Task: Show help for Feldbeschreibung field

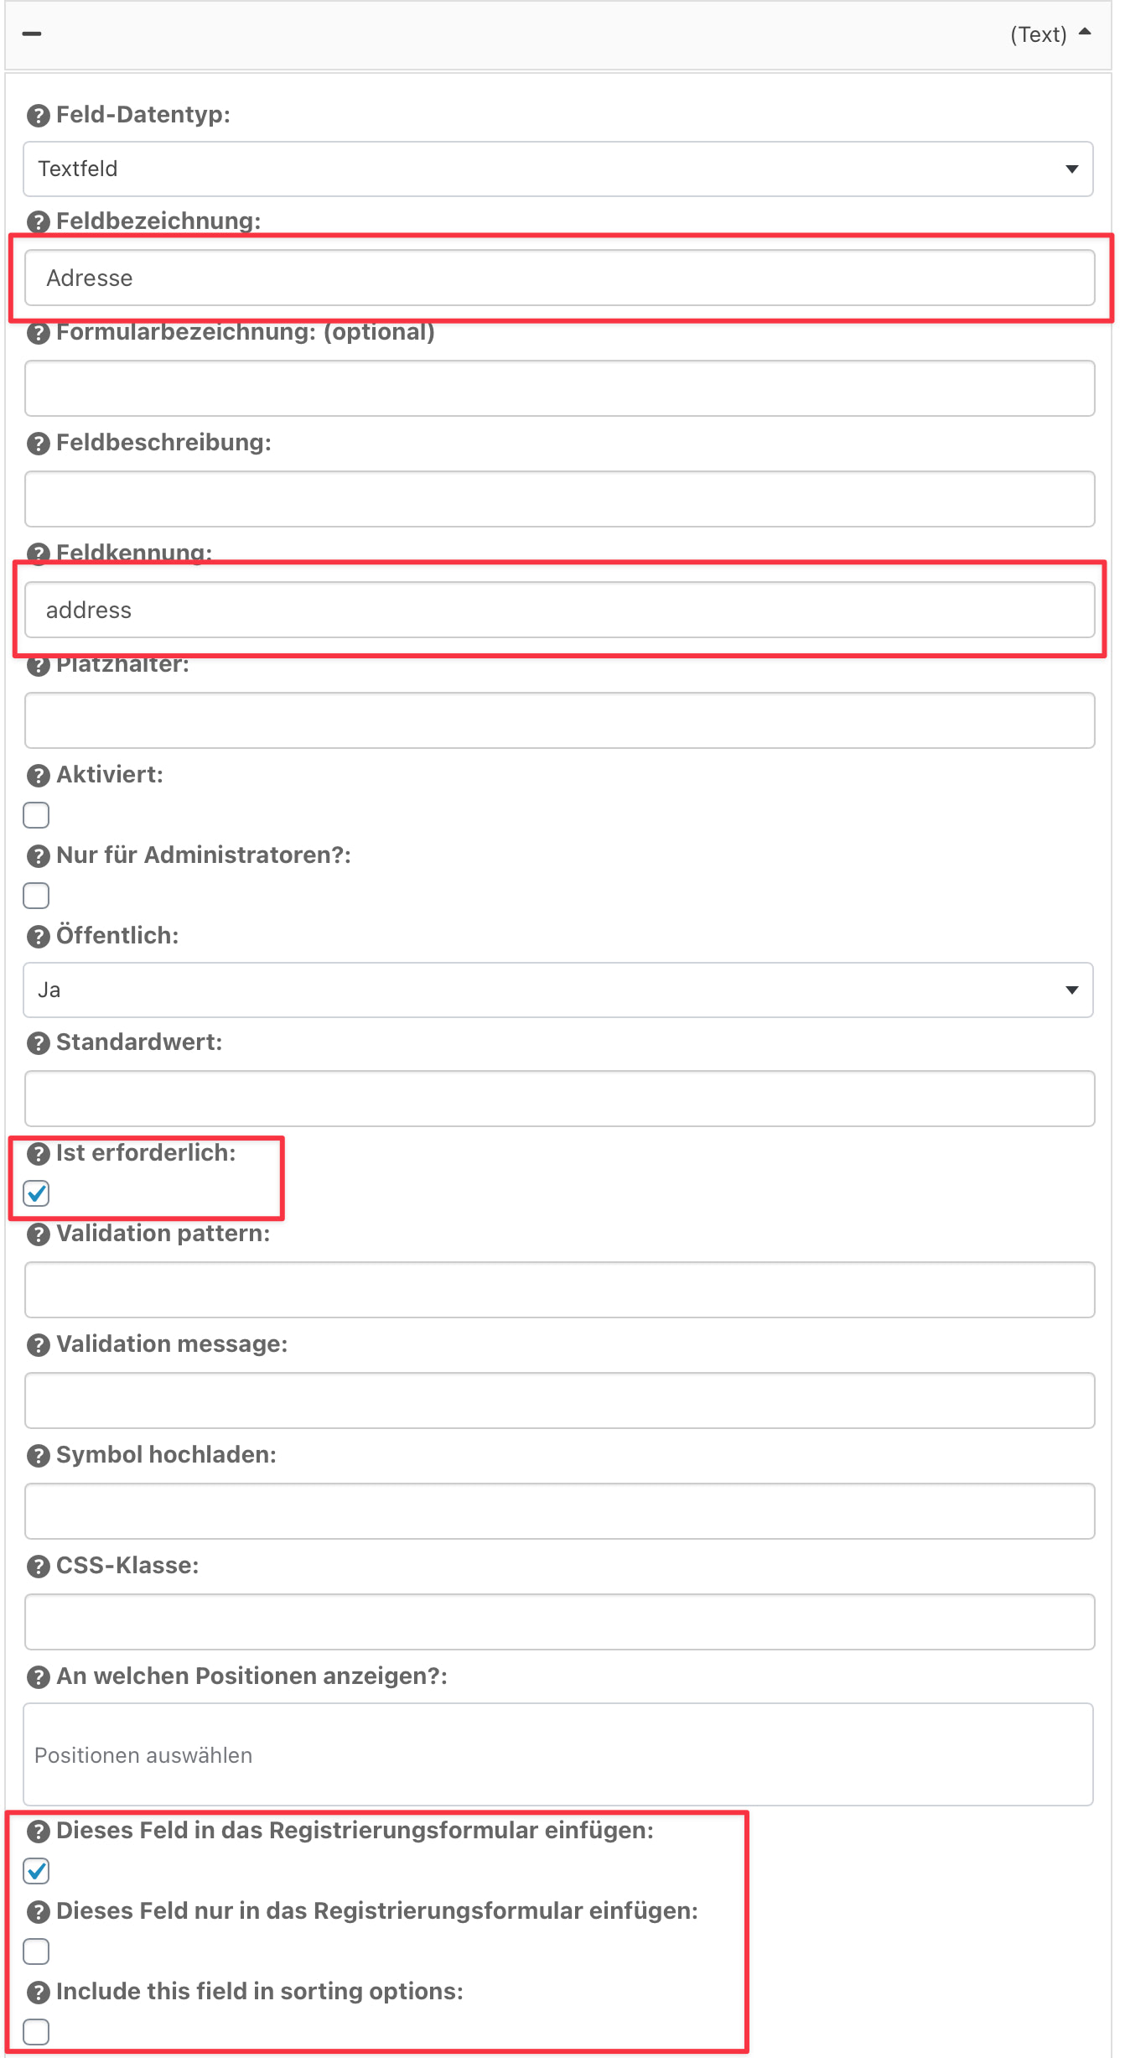Action: click(x=39, y=444)
